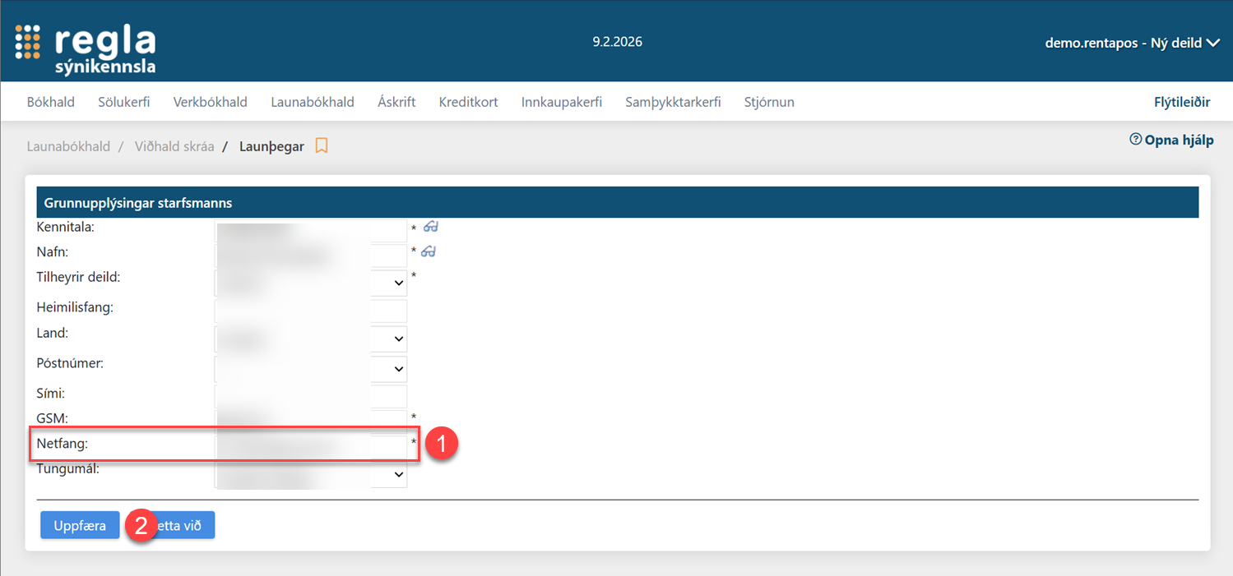Click the Hætta við cancel button

185,525
